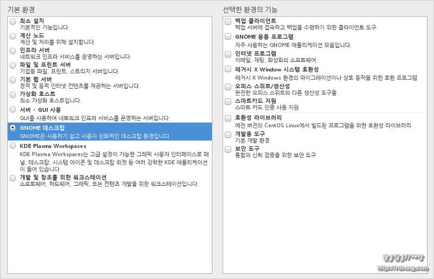This screenshot has width=434, height=279.
Task: Enable the 보안 도구 checkbox
Action: point(228,149)
